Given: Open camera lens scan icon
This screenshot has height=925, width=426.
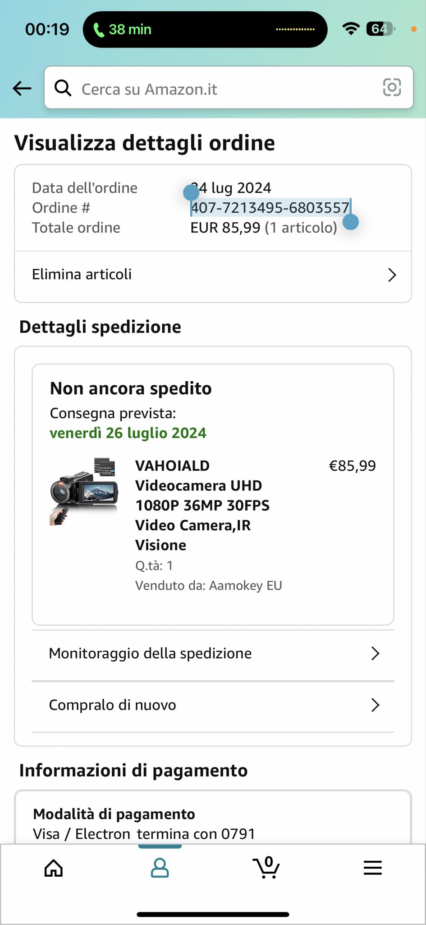Looking at the screenshot, I should pyautogui.click(x=391, y=87).
